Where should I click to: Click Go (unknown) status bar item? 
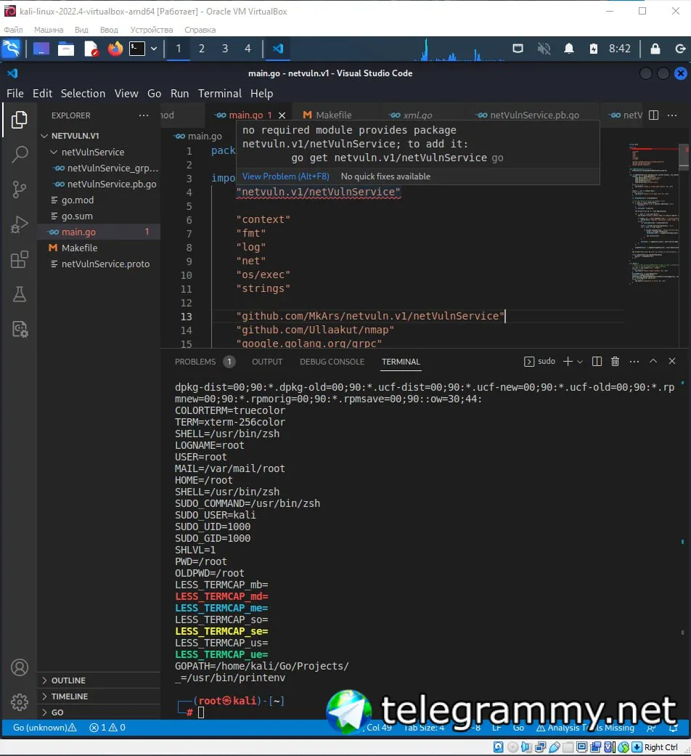pos(44,728)
